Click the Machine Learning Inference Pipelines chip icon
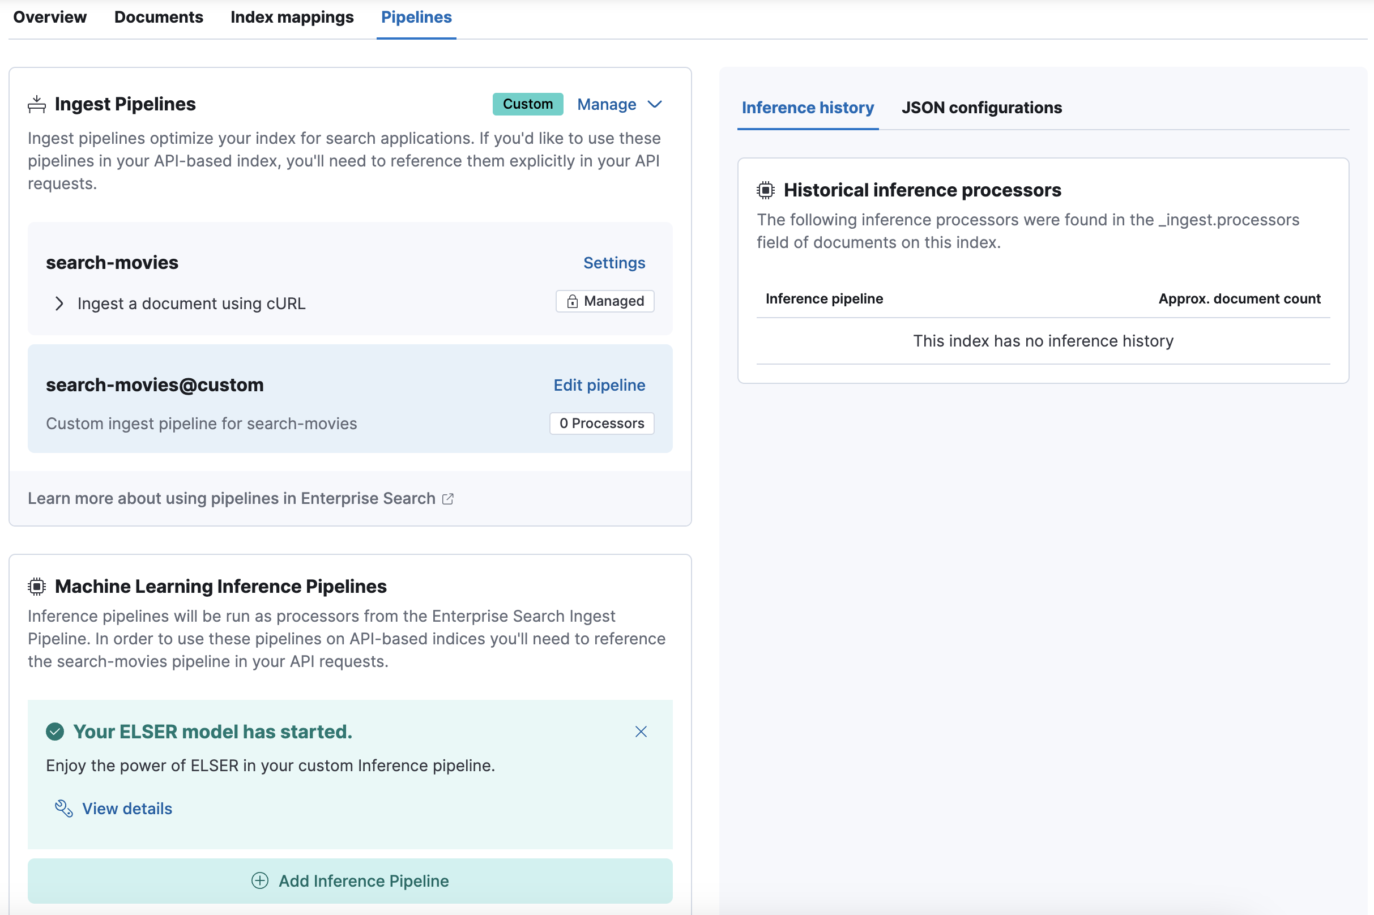The height and width of the screenshot is (915, 1374). click(36, 586)
